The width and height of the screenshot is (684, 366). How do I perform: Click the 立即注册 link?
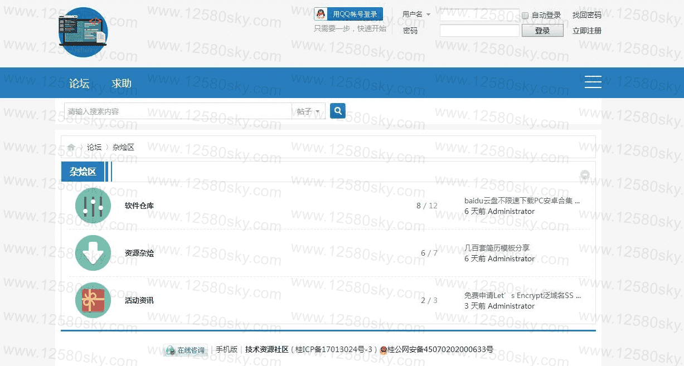coord(587,31)
